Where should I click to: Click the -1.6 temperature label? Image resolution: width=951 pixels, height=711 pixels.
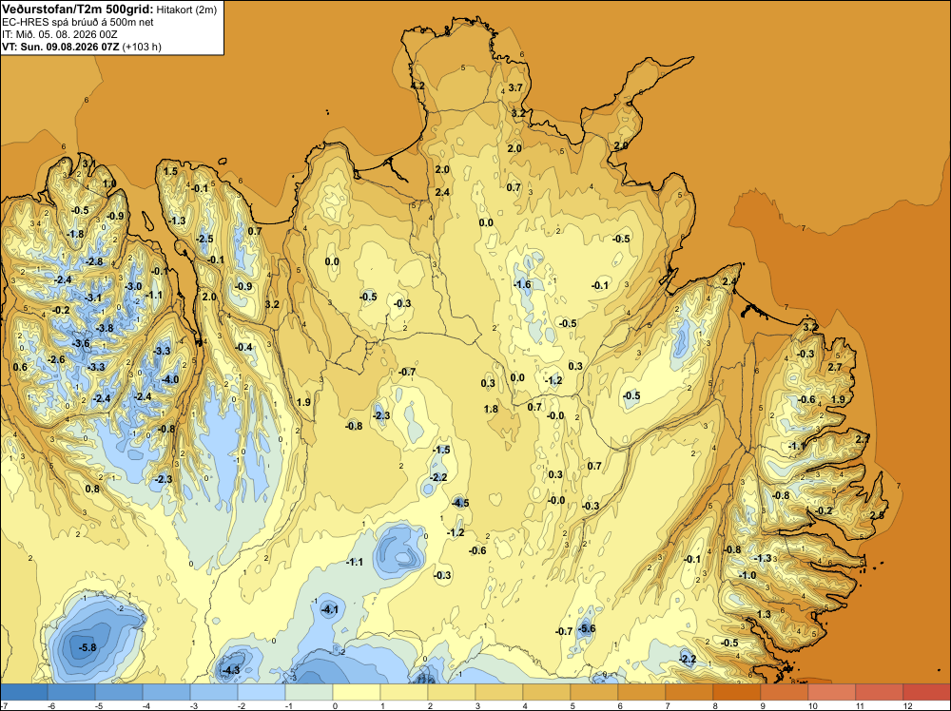[522, 284]
